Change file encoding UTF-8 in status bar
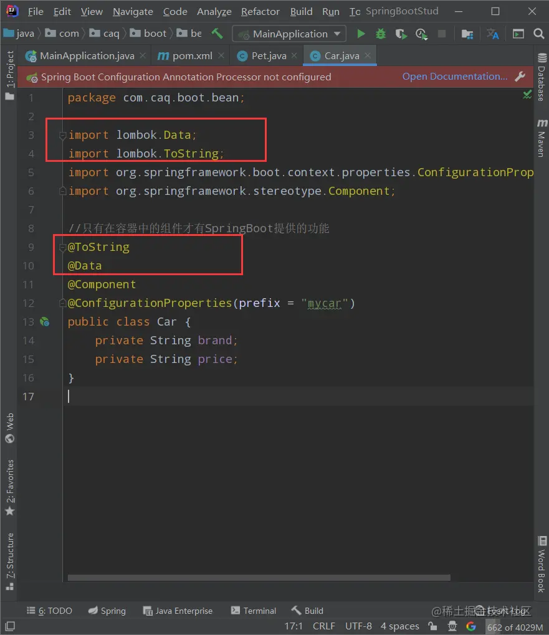549x635 pixels. pyautogui.click(x=358, y=626)
